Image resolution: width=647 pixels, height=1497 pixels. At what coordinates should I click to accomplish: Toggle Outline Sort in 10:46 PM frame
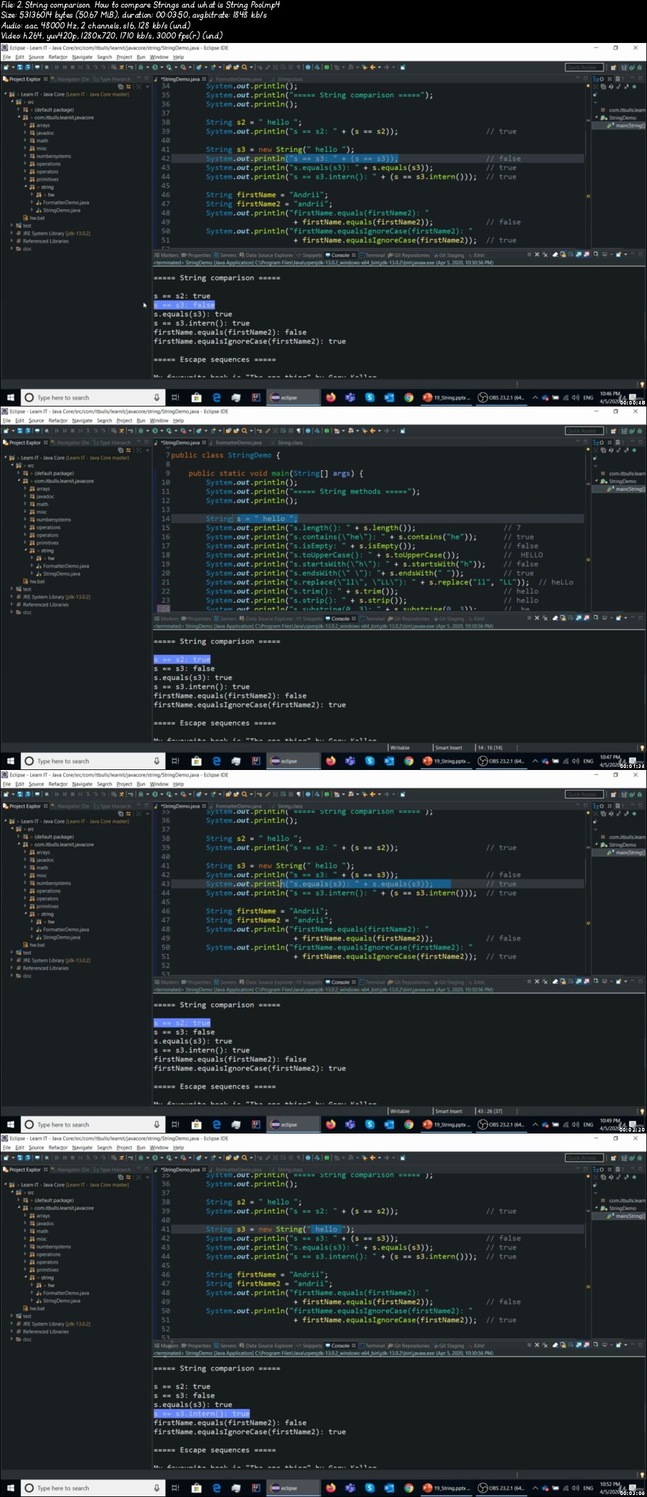click(x=611, y=87)
